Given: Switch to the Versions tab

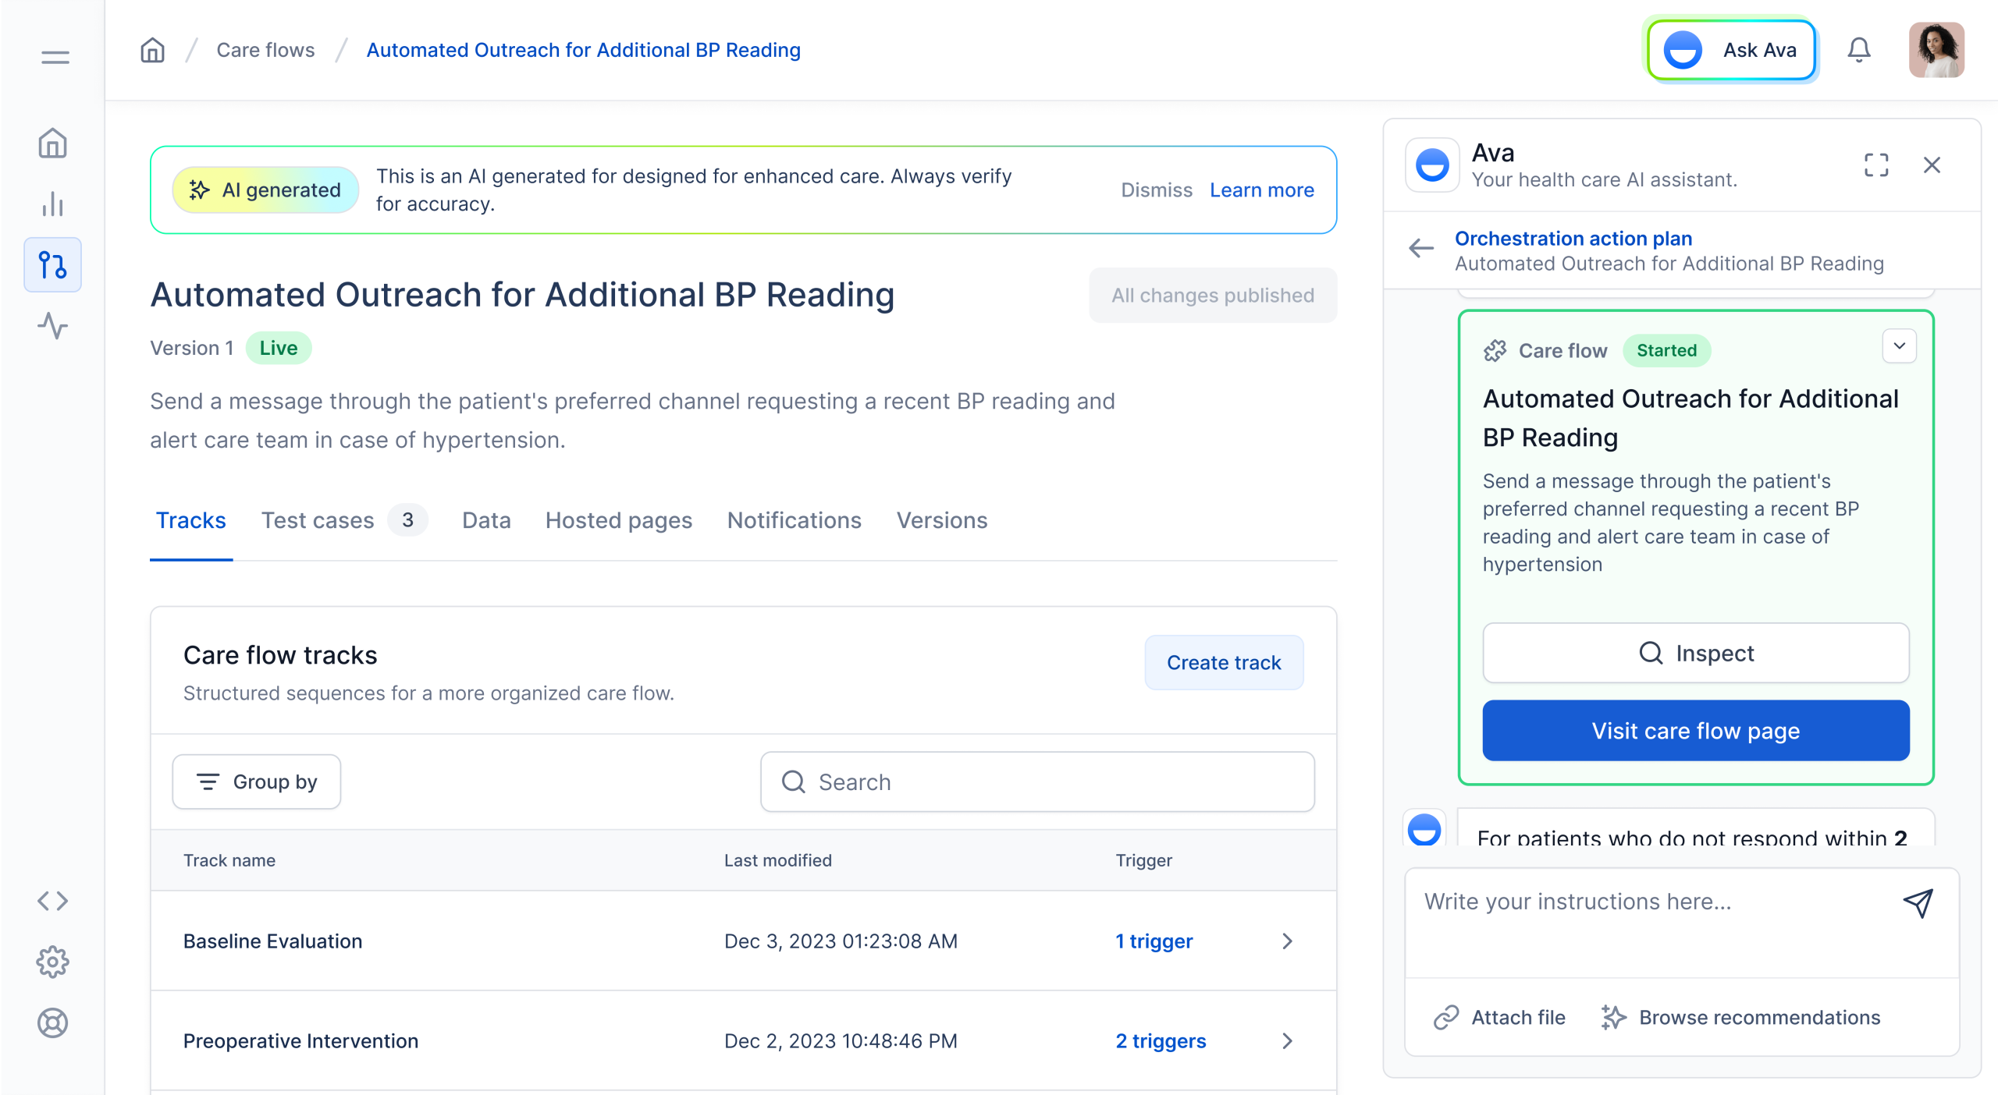Looking at the screenshot, I should [942, 520].
